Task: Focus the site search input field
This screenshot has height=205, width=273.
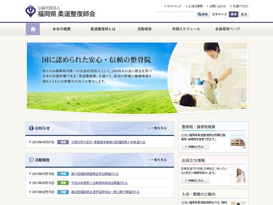Action: (x=175, y=15)
